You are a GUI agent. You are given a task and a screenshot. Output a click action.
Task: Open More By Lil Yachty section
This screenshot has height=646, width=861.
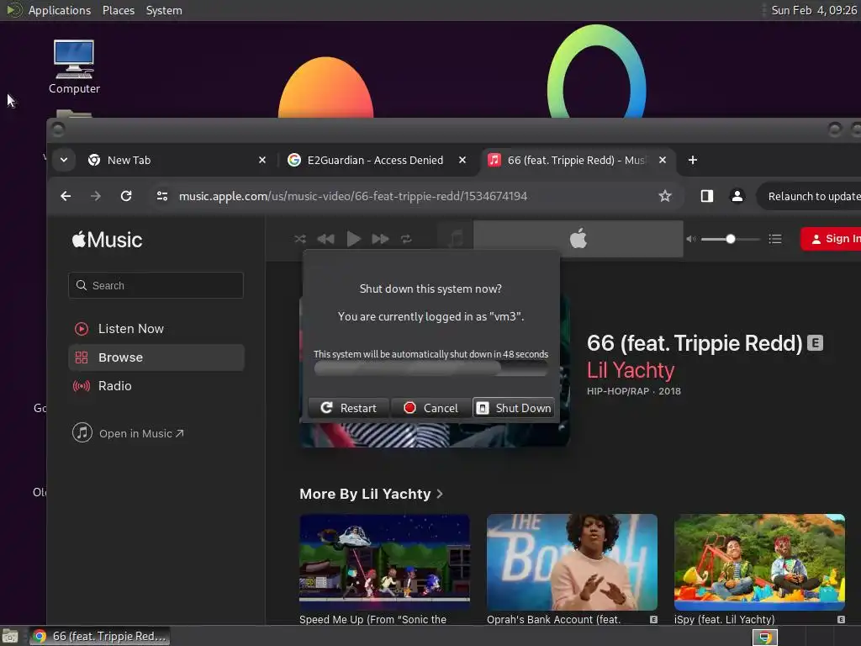pos(371,494)
